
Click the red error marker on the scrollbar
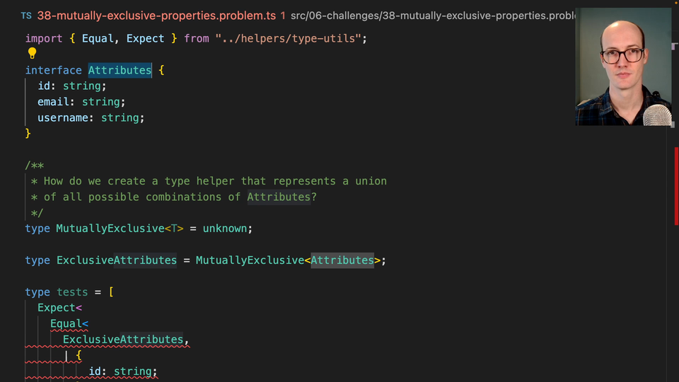pos(676,184)
